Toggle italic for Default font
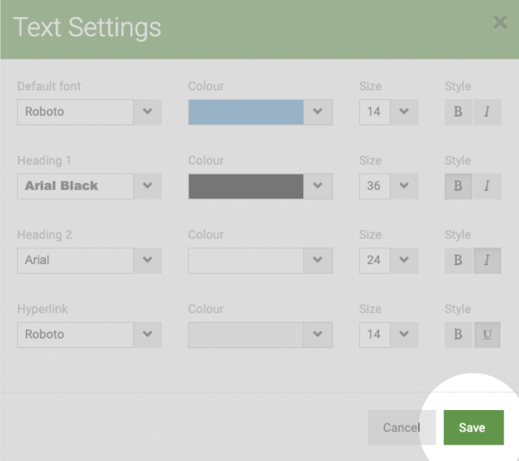 pos(487,112)
